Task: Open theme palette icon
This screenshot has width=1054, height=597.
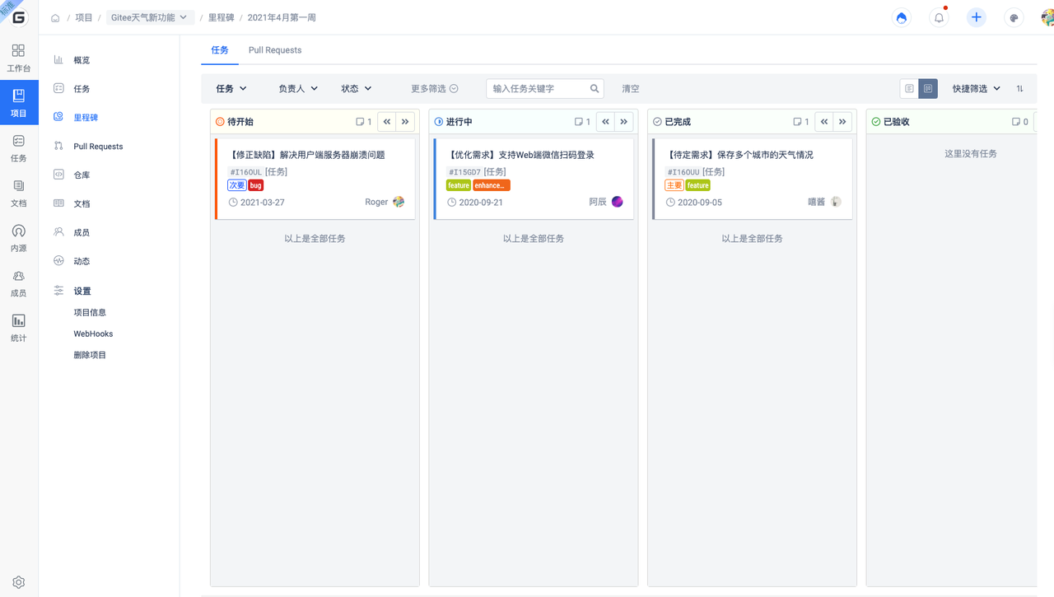Action: tap(1014, 17)
